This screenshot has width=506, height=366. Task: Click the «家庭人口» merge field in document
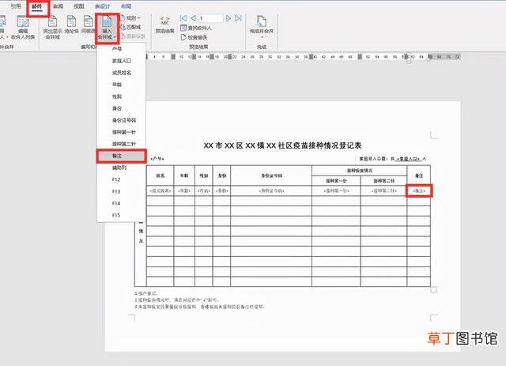coord(408,159)
